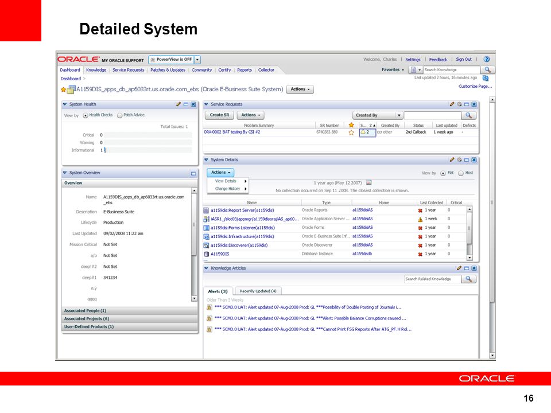The image size is (551, 413).
Task: Edit the System Health panel with pencil icon
Action: coord(179,104)
